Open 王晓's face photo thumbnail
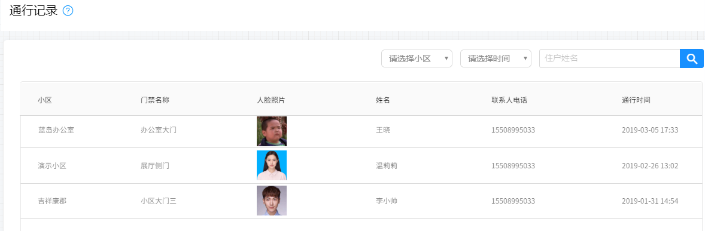Screen dimensions: 705x231 (x=272, y=131)
